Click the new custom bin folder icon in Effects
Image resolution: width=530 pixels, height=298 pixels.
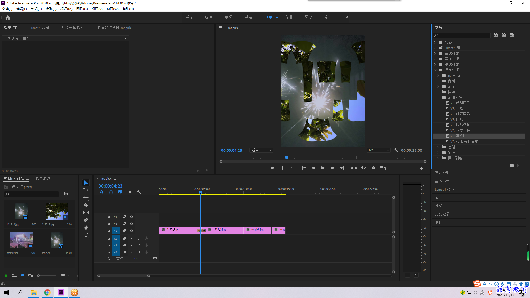click(512, 165)
